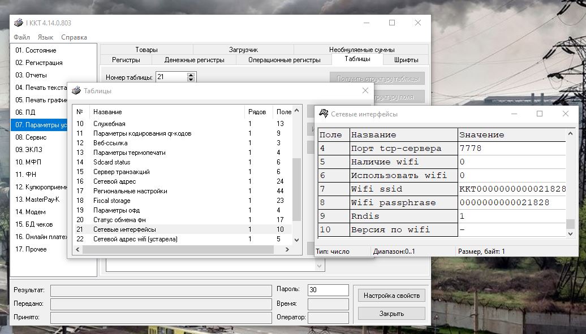Select the Sdcard status row
Viewport: 586px width, 334px height.
point(182,162)
